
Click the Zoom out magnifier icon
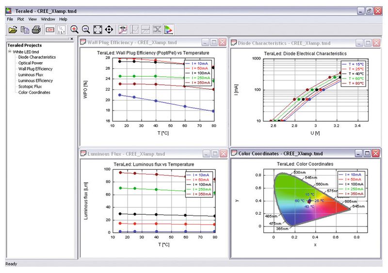pyautogui.click(x=86, y=30)
